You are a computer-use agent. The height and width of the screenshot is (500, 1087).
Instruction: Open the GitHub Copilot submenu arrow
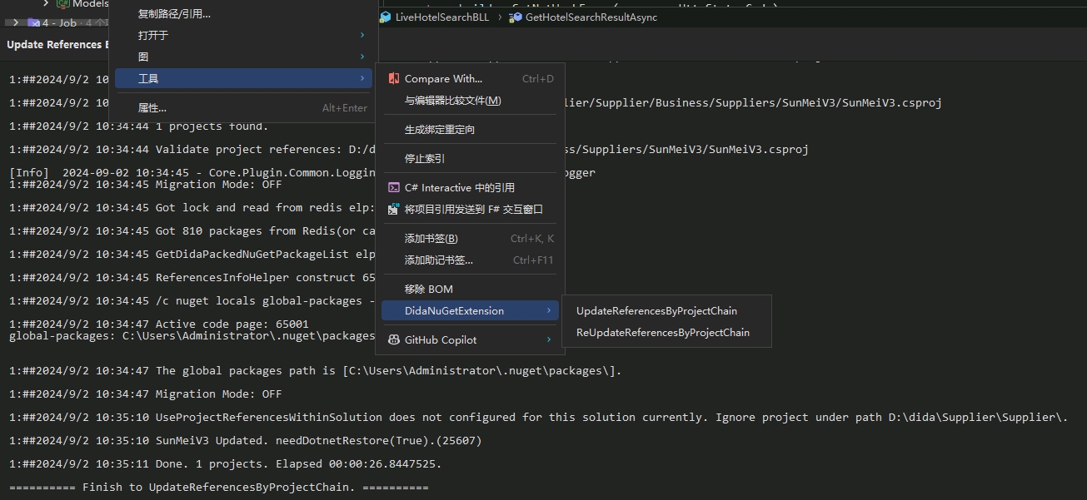point(548,340)
